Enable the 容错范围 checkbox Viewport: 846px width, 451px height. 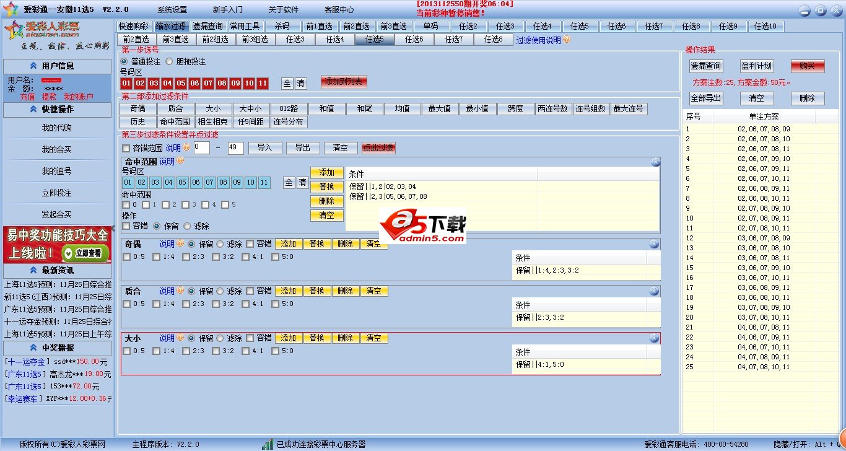(126, 148)
